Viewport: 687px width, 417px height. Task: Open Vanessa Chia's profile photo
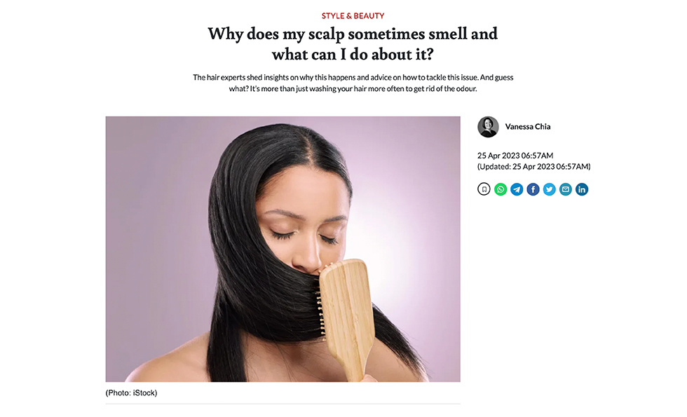click(488, 127)
